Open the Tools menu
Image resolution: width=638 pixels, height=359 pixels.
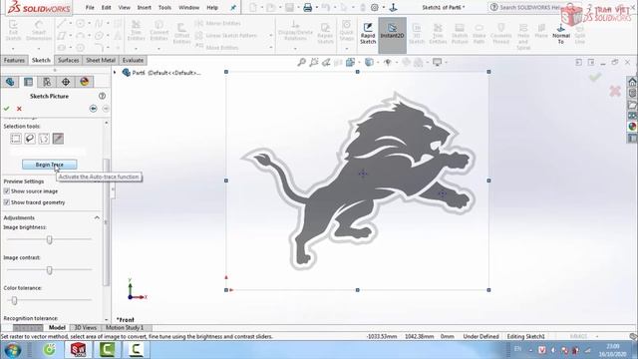coord(164,8)
